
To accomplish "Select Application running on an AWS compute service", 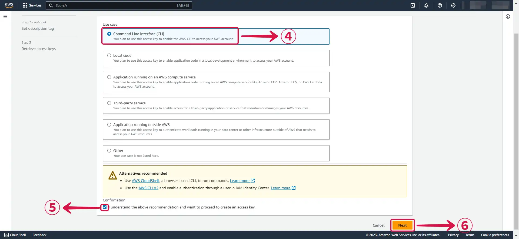I will 109,77.
